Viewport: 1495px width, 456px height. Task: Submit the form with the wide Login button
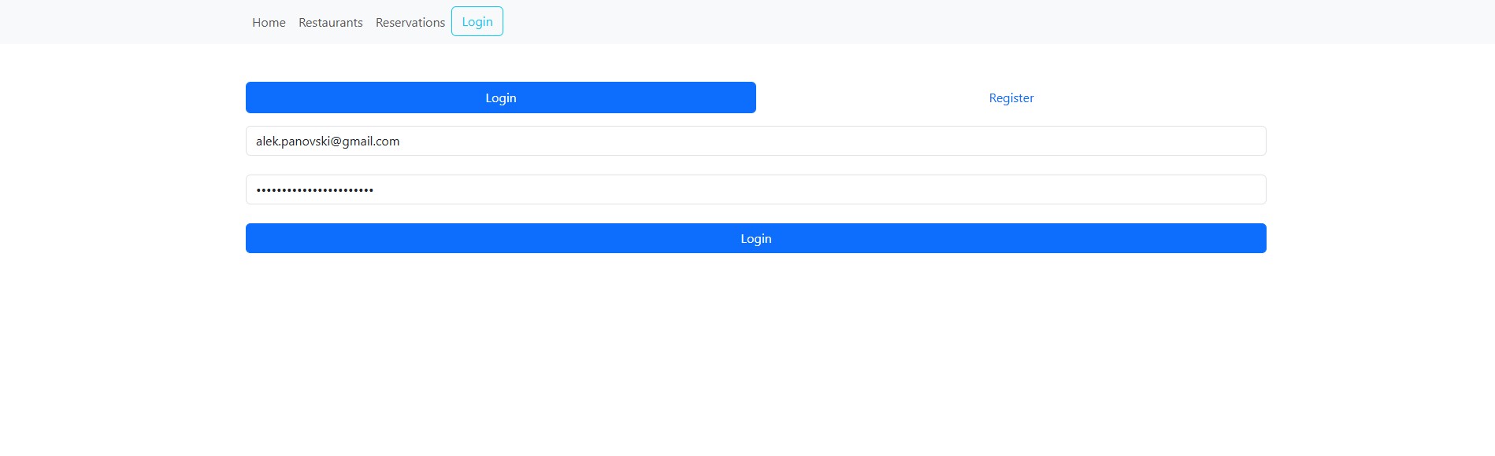(x=756, y=238)
